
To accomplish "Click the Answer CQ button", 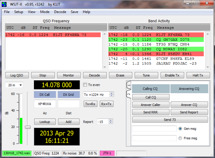I will [189, 105].
